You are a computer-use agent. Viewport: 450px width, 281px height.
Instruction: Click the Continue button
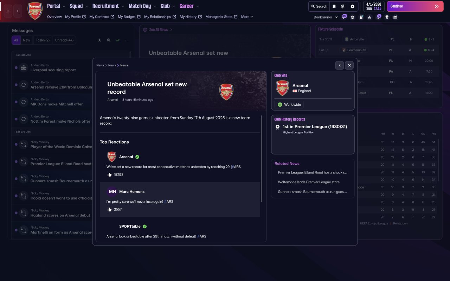[x=415, y=6]
